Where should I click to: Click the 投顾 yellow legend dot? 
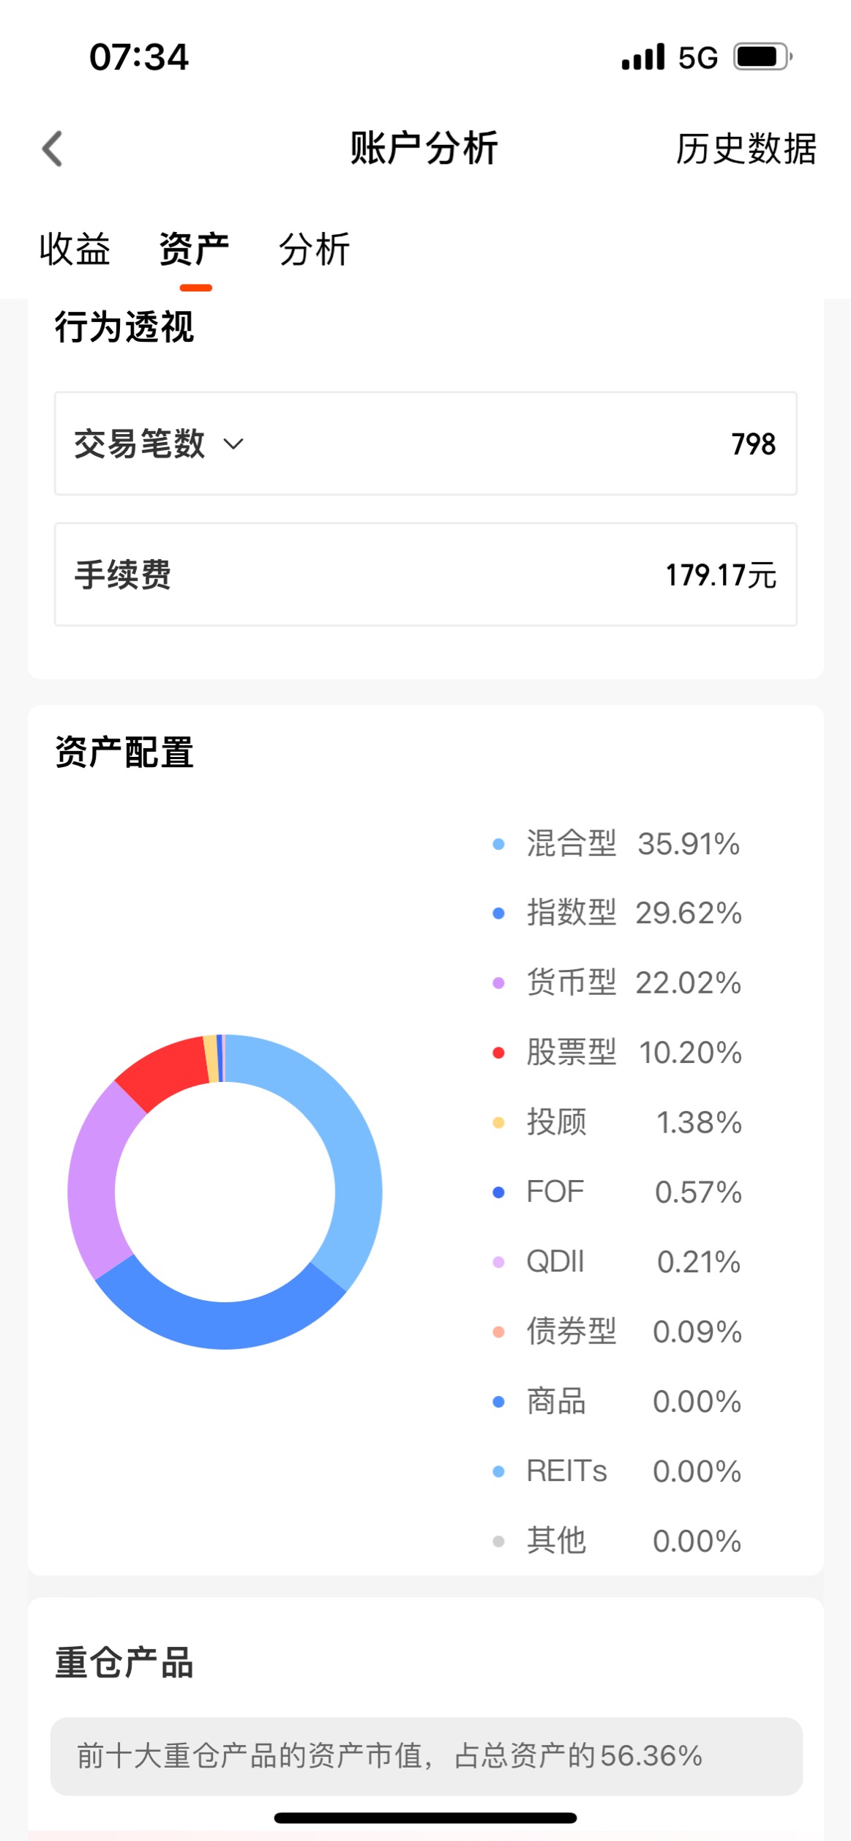(499, 1123)
